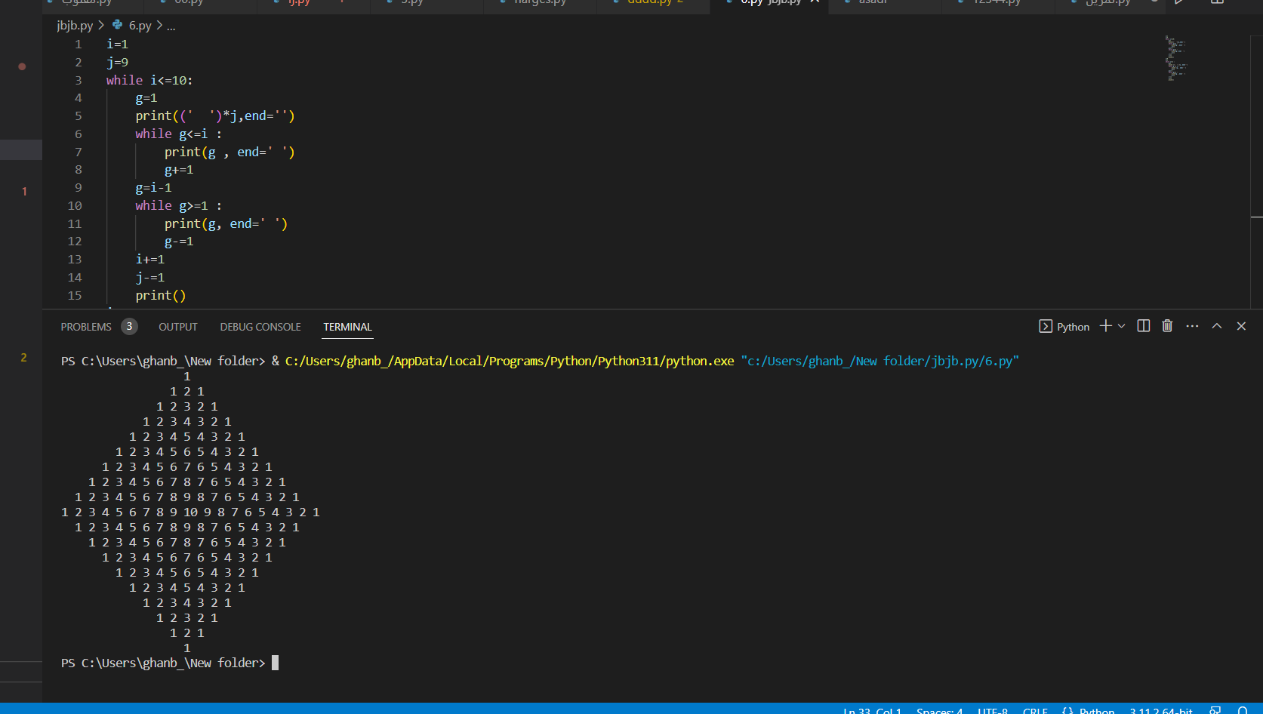
Task: Split the terminal pane
Action: (x=1144, y=326)
